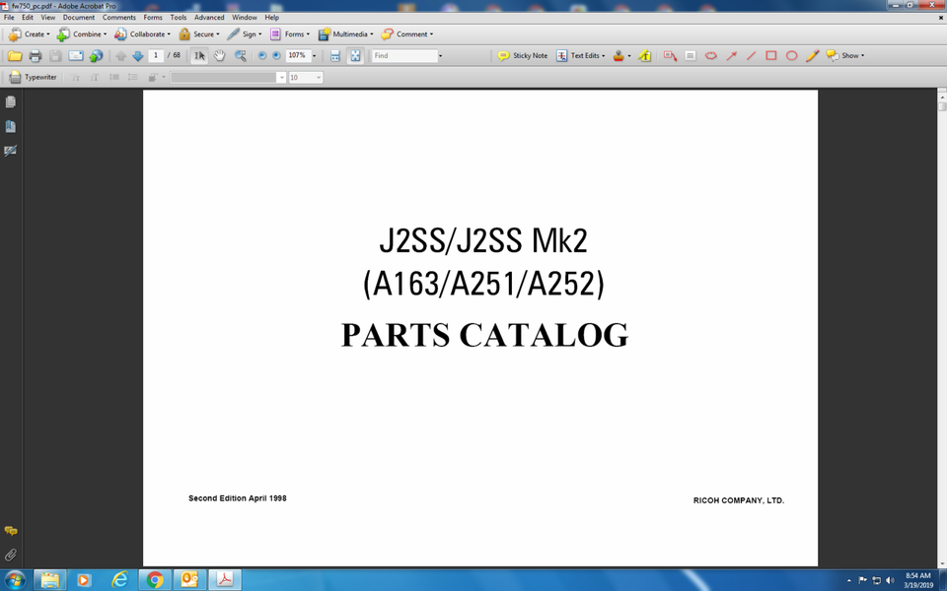Email the PDF via the envelope icon
The height and width of the screenshot is (591, 947).
(76, 56)
